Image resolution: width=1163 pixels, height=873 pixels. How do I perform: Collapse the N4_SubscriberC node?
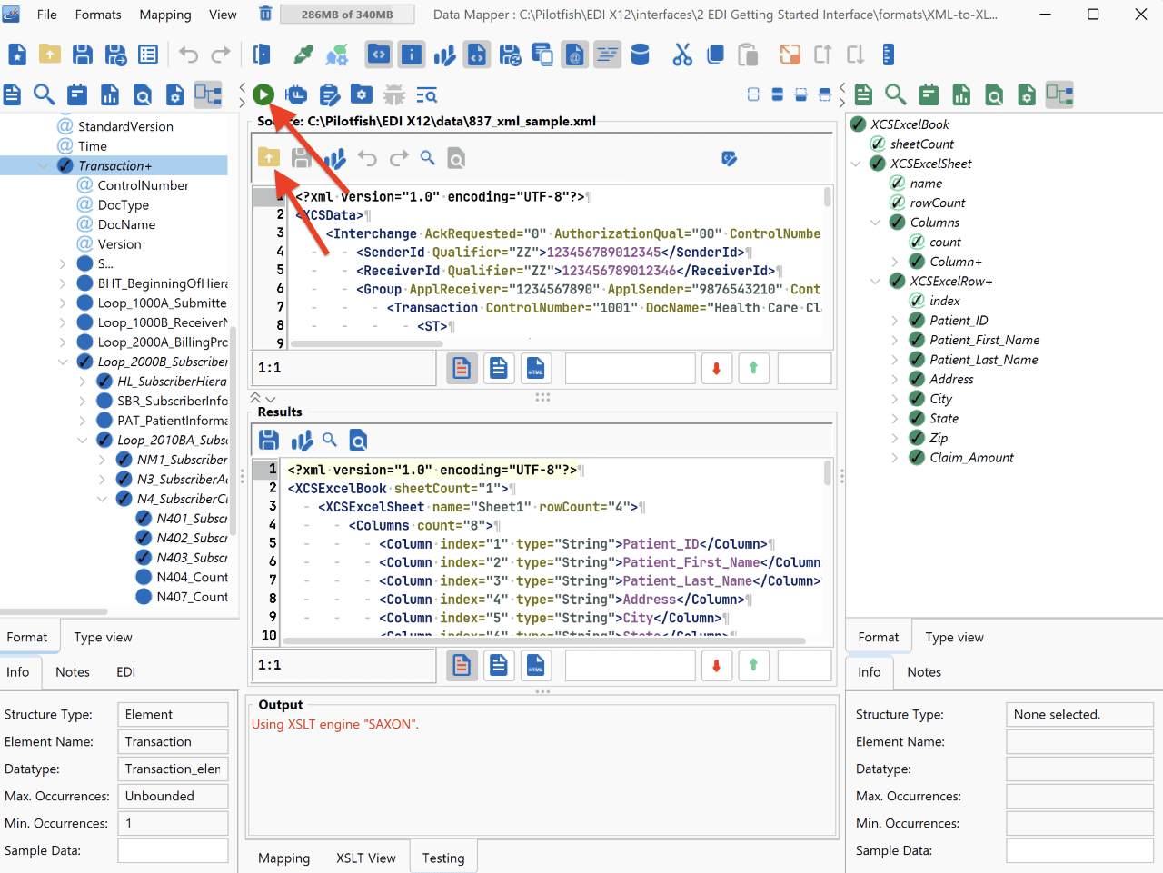click(102, 499)
